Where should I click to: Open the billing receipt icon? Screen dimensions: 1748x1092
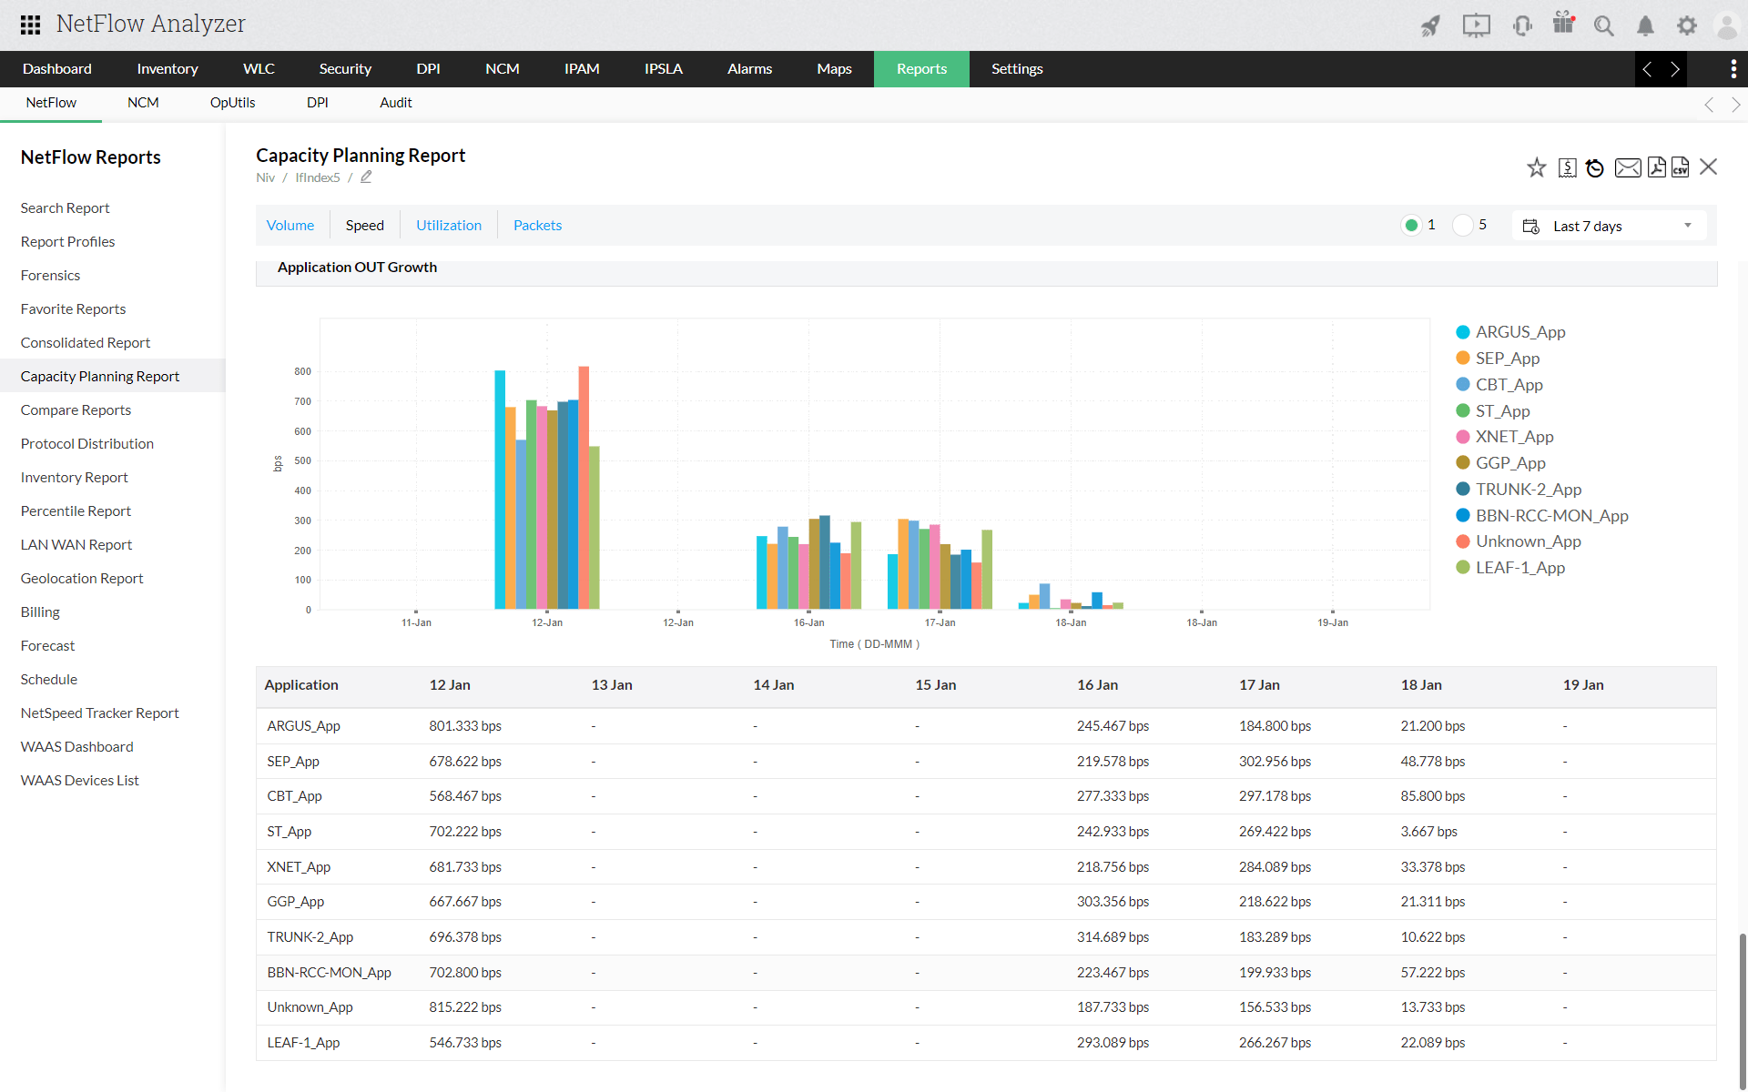1567,167
